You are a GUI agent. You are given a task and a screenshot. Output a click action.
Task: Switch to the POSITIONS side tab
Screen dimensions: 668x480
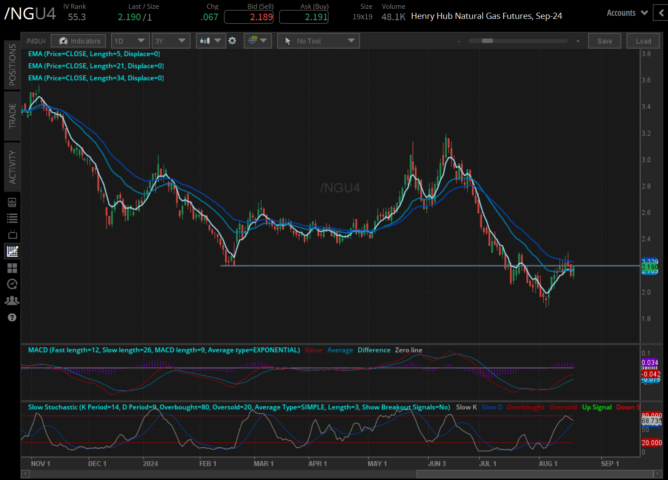tap(12, 65)
